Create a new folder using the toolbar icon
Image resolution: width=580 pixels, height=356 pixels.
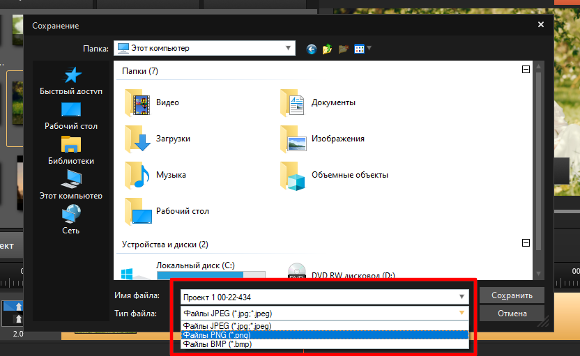[343, 49]
